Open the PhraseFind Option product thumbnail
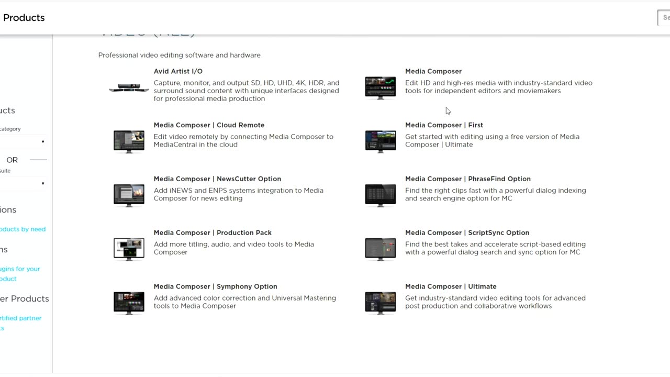The image size is (670, 377). [x=381, y=195]
